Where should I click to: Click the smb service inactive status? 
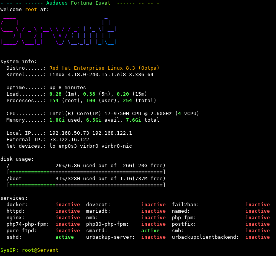[258, 231]
